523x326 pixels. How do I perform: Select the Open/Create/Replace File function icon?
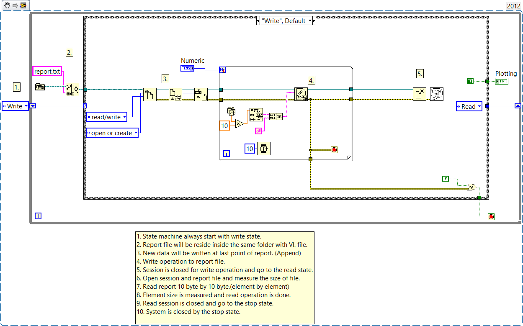[x=149, y=94]
